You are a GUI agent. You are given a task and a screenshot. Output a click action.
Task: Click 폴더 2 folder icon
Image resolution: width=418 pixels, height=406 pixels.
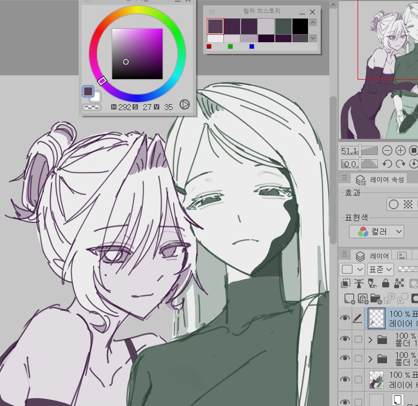pyautogui.click(x=382, y=359)
